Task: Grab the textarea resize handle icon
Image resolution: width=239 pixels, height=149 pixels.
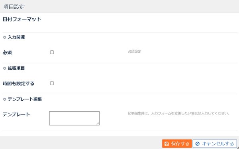Action: pyautogui.click(x=98, y=123)
